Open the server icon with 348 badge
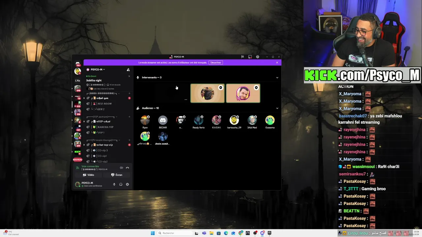422x237 pixels. [x=77, y=88]
